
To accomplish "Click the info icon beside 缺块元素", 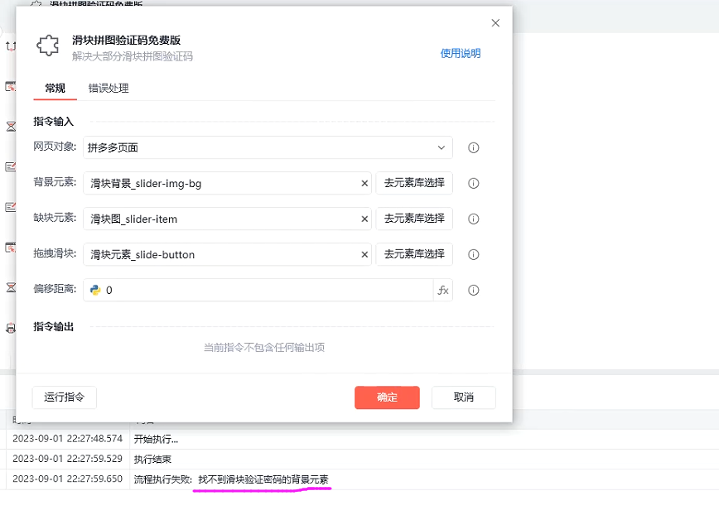I will (x=474, y=219).
